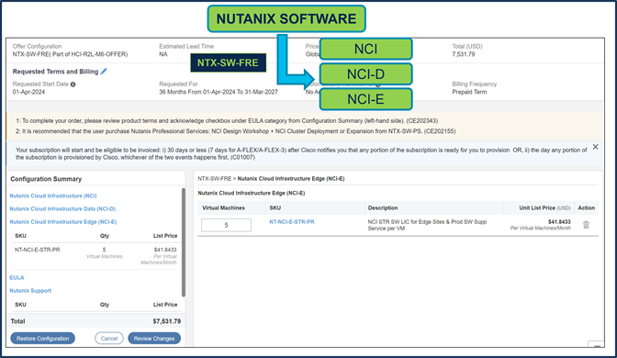Screen dimensions: 617x358
Task: Click the Unit List Price column header
Action: 544,207
